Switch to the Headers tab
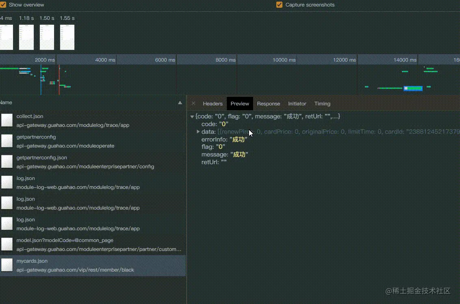 [213, 104]
